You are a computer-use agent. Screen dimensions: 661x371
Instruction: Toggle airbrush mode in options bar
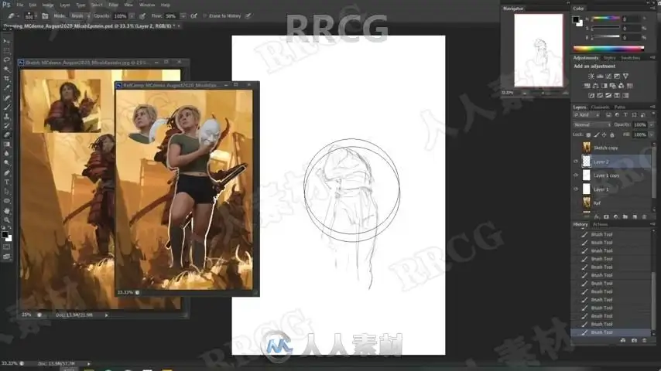[194, 16]
